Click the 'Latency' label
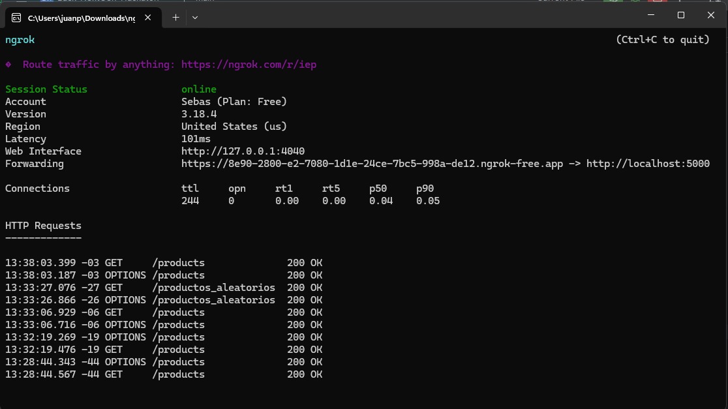728x409 pixels. point(25,140)
